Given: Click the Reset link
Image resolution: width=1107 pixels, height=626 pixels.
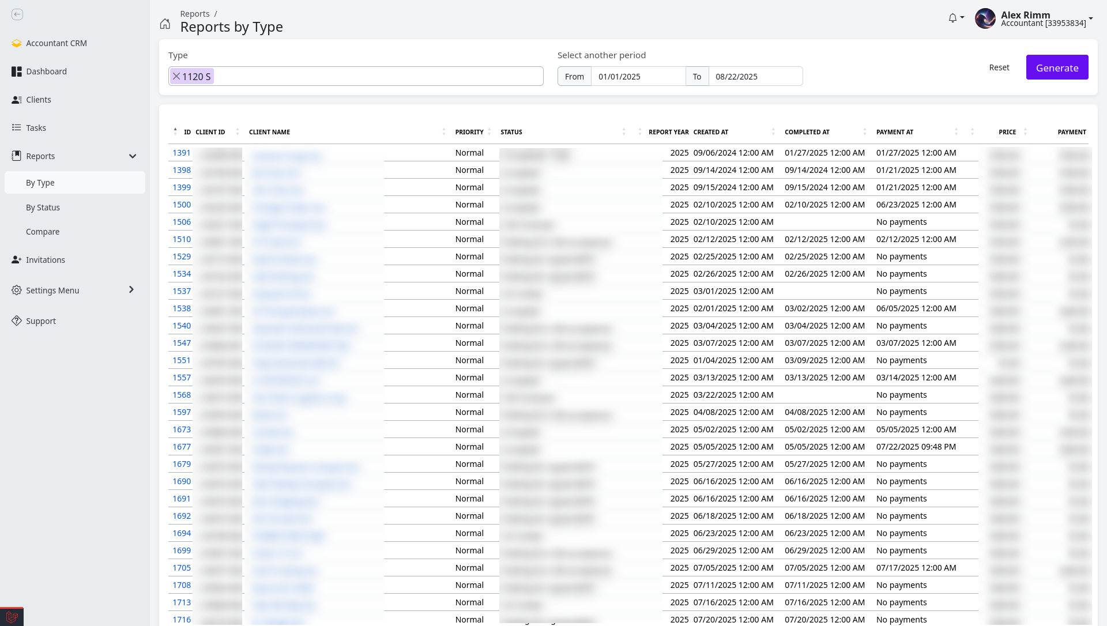Looking at the screenshot, I should [x=999, y=67].
